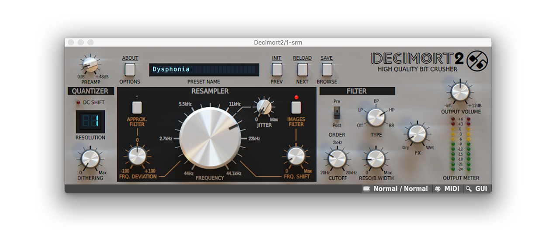Click the RESOLUTION bit display
Image resolution: width=559 pixels, height=236 pixels.
click(90, 121)
